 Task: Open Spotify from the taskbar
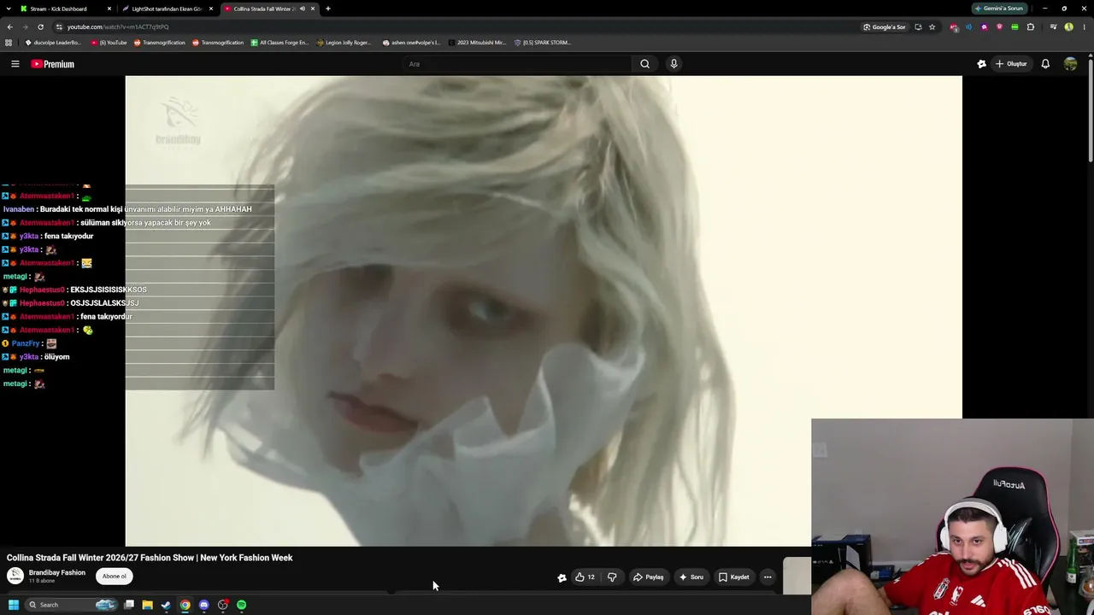click(x=241, y=605)
